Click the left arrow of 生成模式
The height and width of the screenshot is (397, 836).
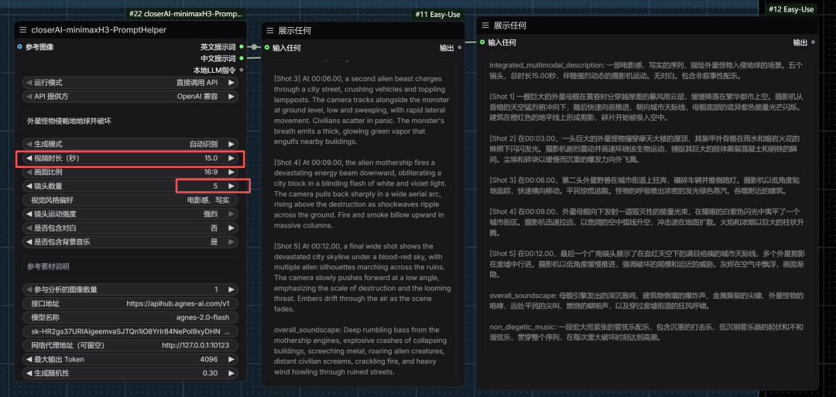click(29, 145)
